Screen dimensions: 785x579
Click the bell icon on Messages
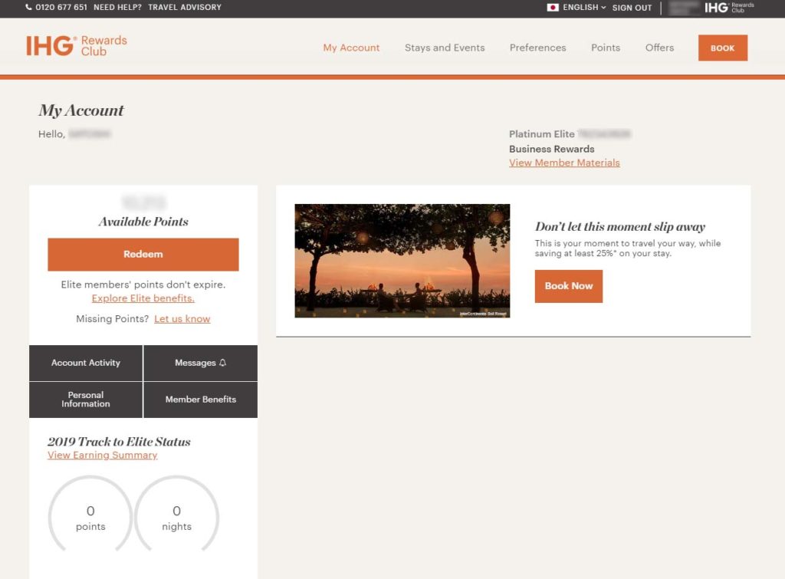pyautogui.click(x=223, y=363)
